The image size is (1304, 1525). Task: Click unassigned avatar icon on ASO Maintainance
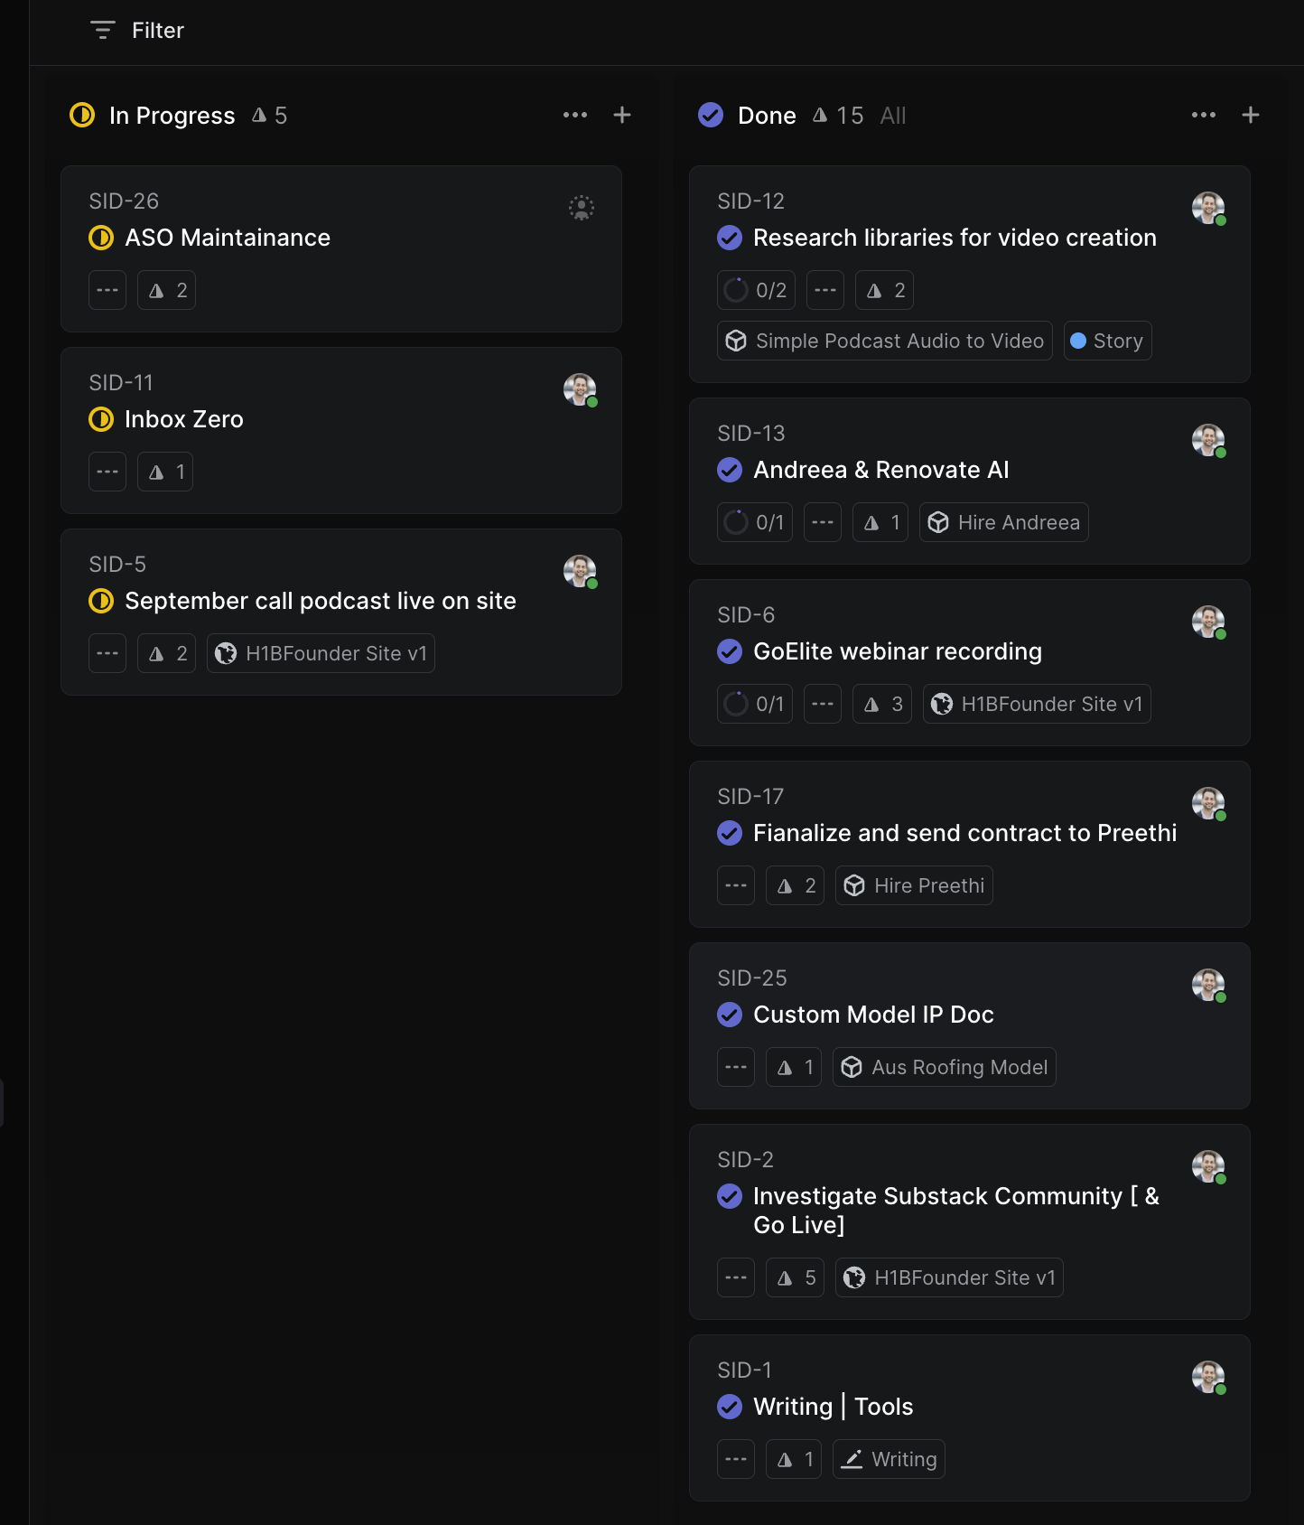click(x=582, y=208)
